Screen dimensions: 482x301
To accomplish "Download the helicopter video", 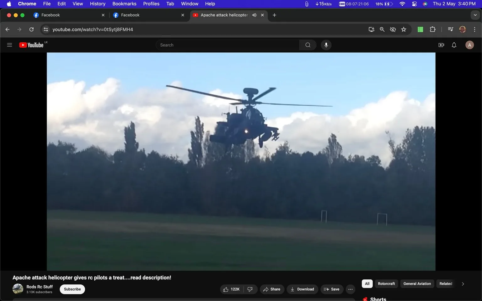I will pyautogui.click(x=302, y=289).
